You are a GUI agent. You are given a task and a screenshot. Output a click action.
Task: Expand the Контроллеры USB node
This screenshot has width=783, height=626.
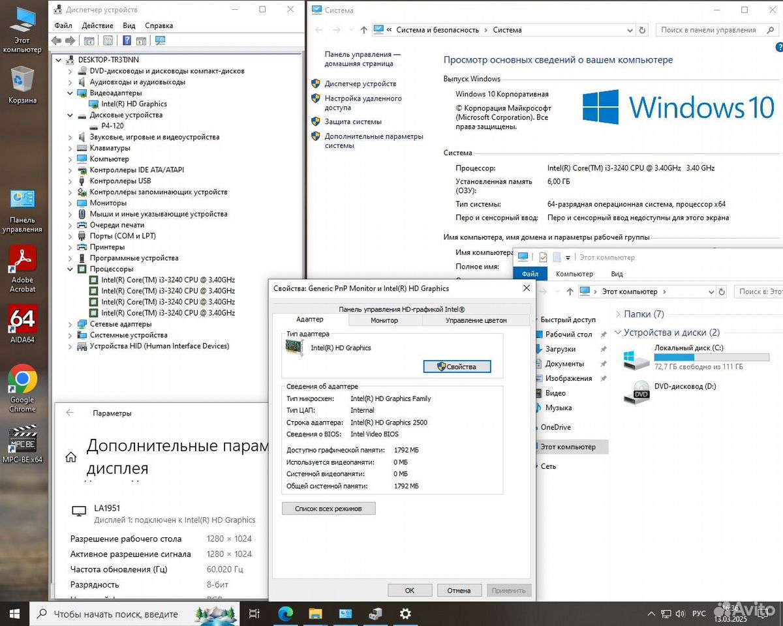[70, 181]
